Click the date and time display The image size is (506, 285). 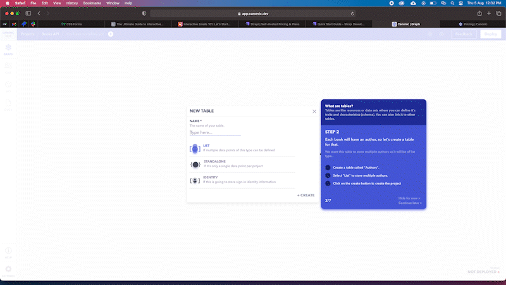point(484,3)
